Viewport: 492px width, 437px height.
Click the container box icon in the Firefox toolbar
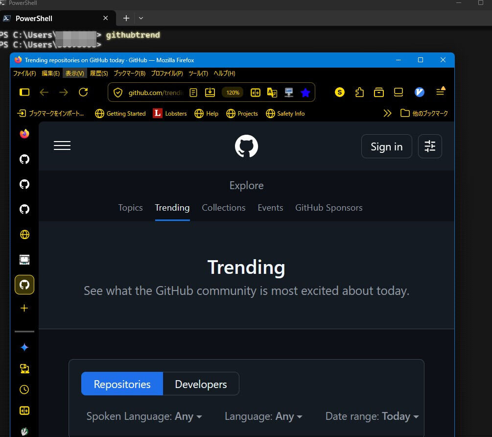click(x=379, y=92)
